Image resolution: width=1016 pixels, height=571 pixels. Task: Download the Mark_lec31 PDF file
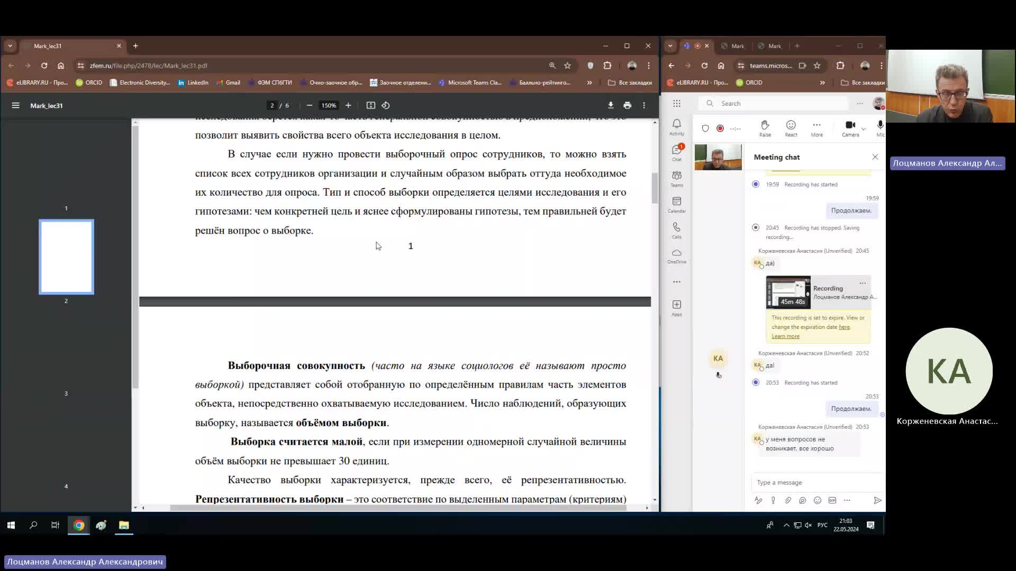(611, 105)
